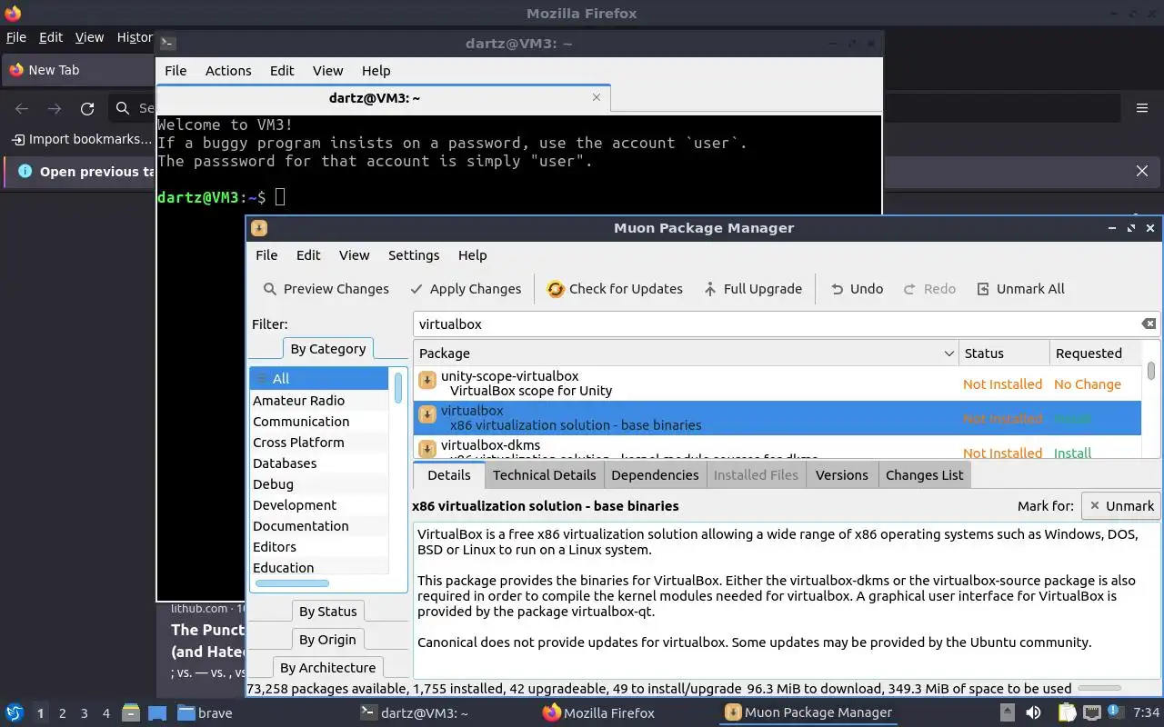Click the virtualbox-dkms package icon

click(x=427, y=449)
